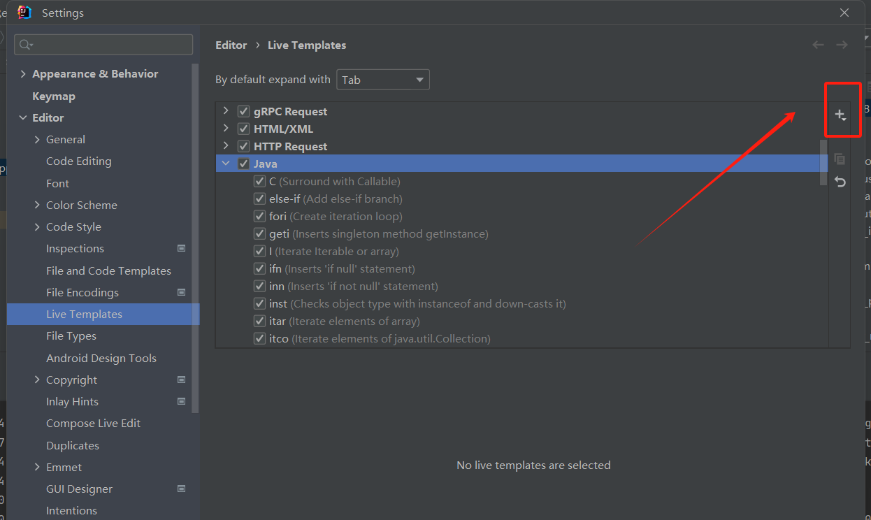Uncheck the itar template checkbox

pos(259,321)
